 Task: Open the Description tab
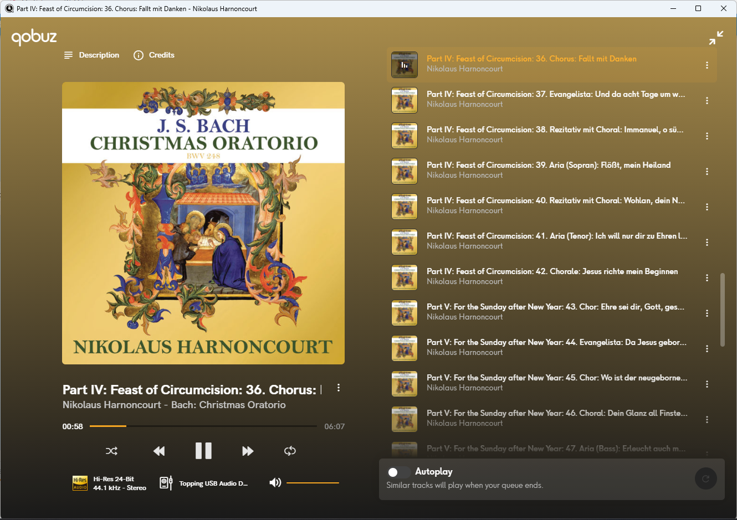92,55
